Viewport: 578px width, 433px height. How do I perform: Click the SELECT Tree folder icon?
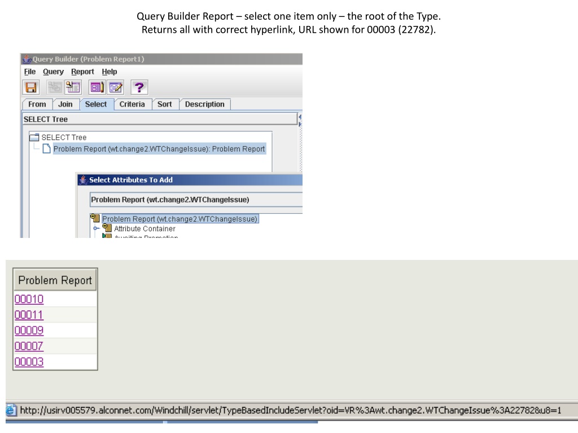point(34,138)
